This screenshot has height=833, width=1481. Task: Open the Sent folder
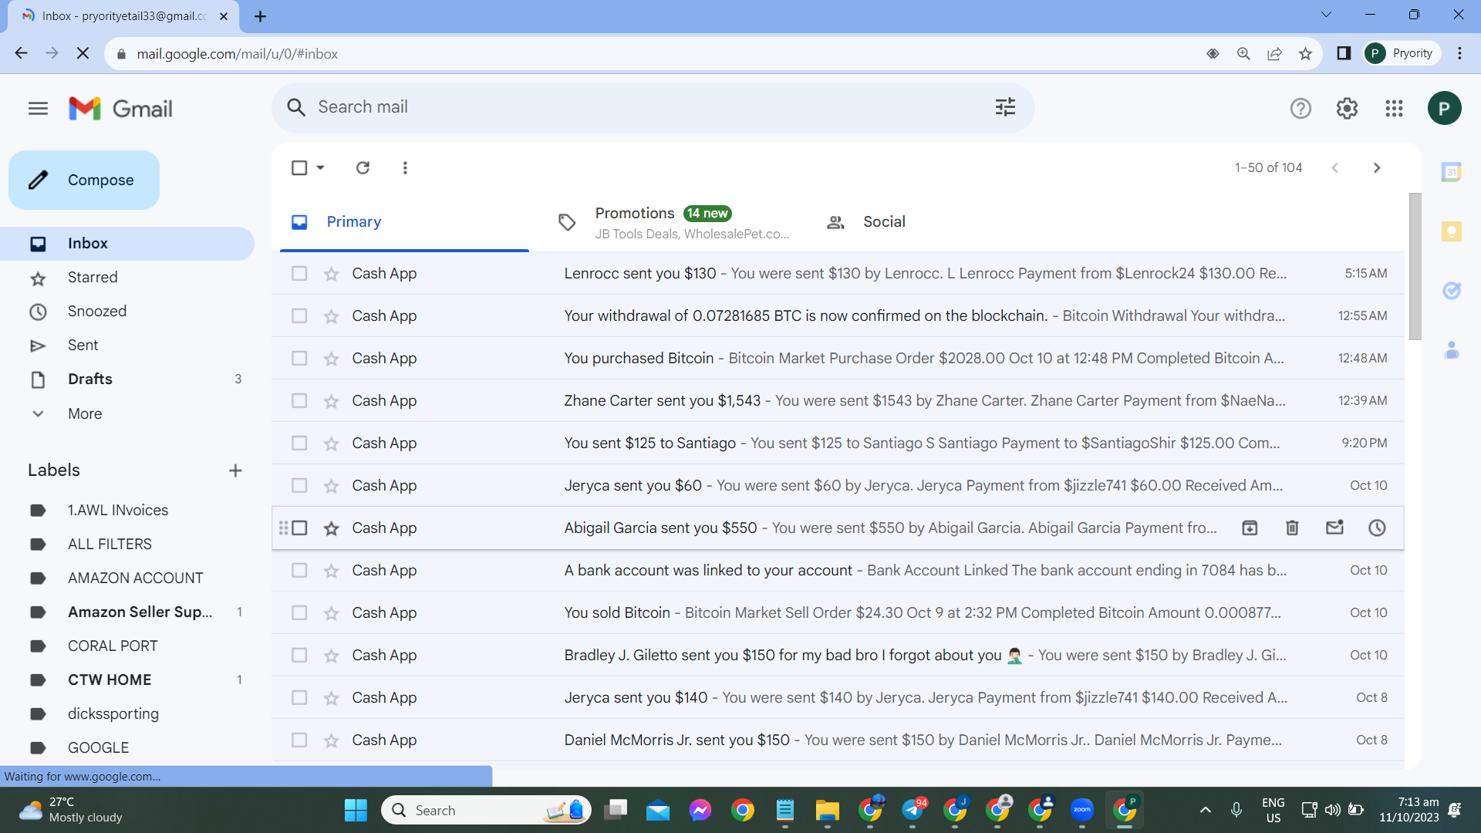(83, 346)
